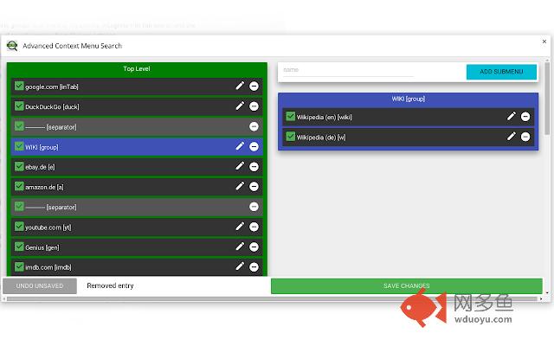Disable the ebay.de [e] checkbox
The image size is (554, 346).
(19, 166)
